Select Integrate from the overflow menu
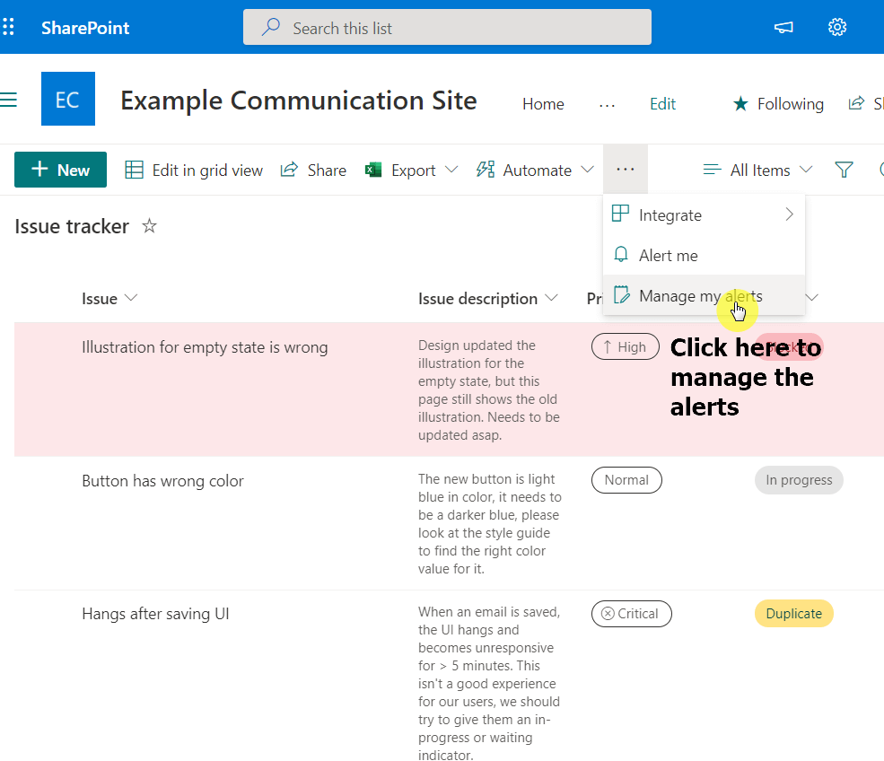The image size is (884, 761). click(704, 214)
